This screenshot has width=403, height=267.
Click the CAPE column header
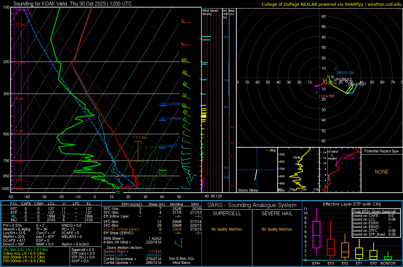pos(26,204)
